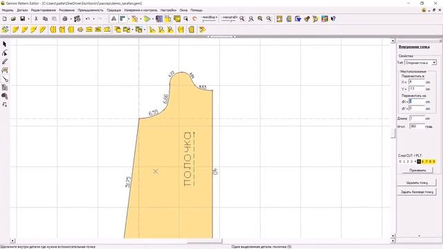The width and height of the screenshot is (443, 249).
Task: Click the dY offset input field
Action: pos(417,108)
